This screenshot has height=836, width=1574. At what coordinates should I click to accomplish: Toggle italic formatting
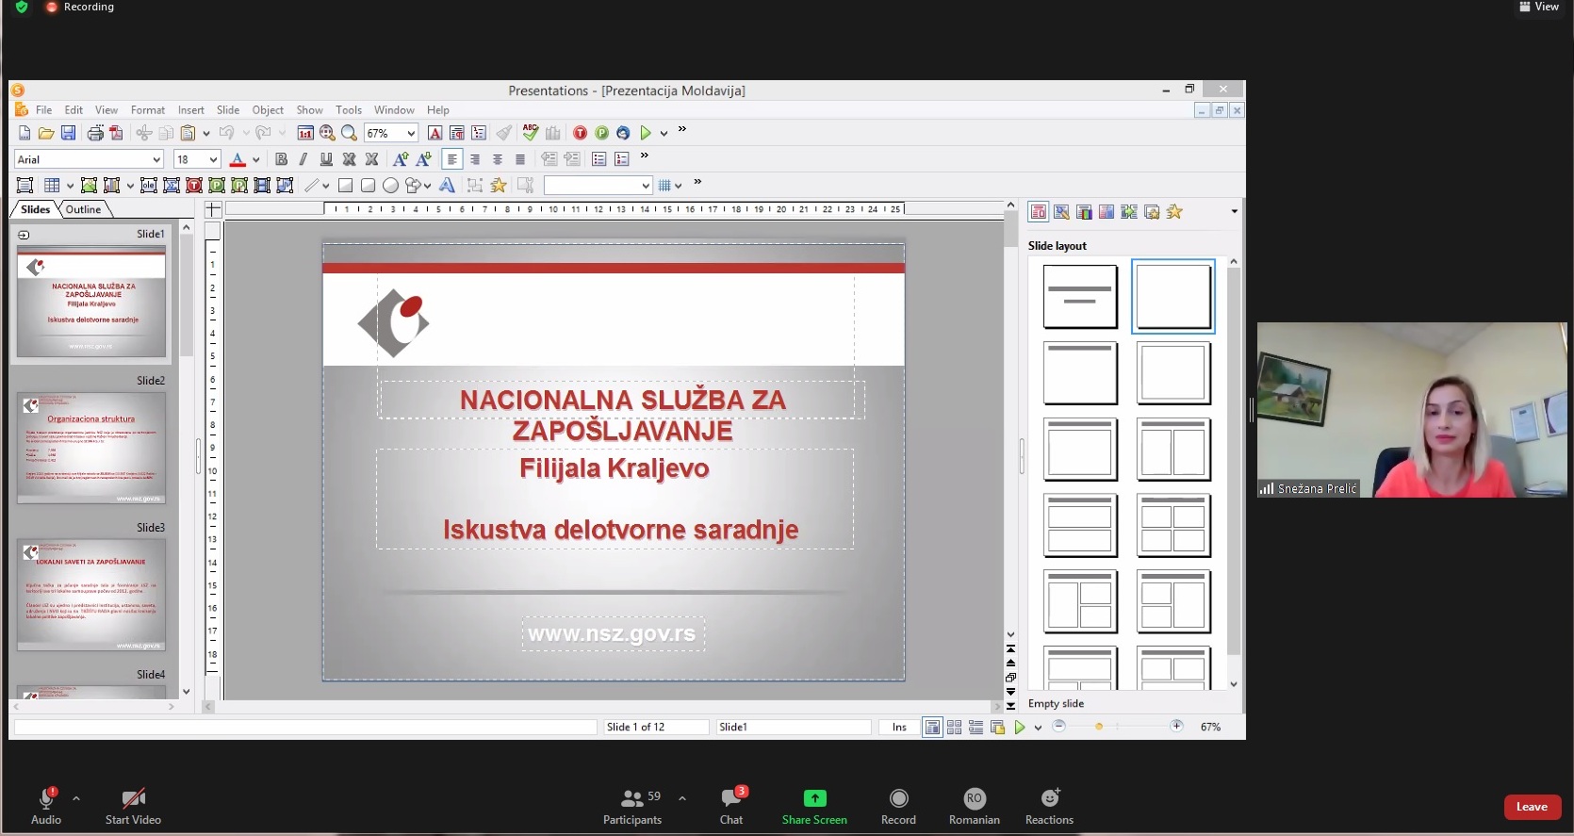click(303, 159)
